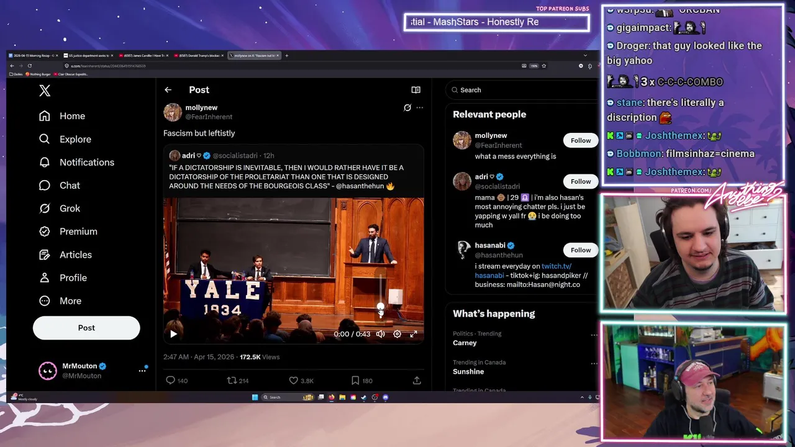
Task: Open Notifications in X sidebar
Action: [x=76, y=162]
